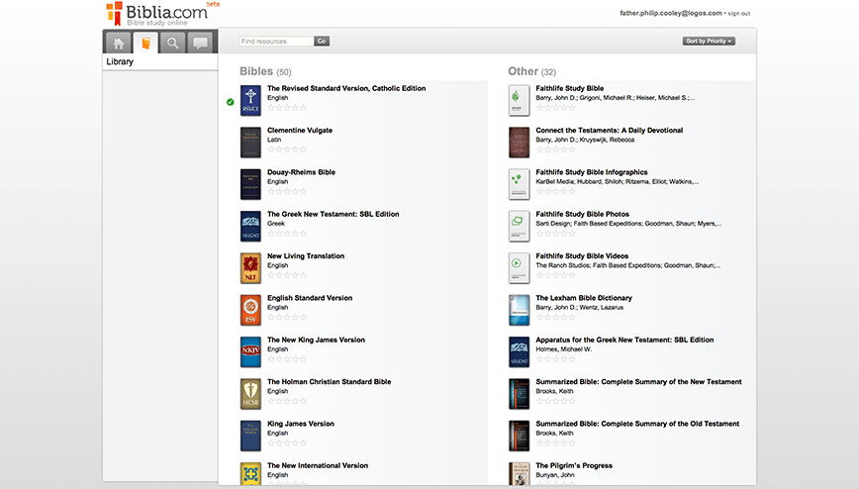
Task: Open Faithlife Study Bible Photos cover icon
Action: pyautogui.click(x=519, y=227)
